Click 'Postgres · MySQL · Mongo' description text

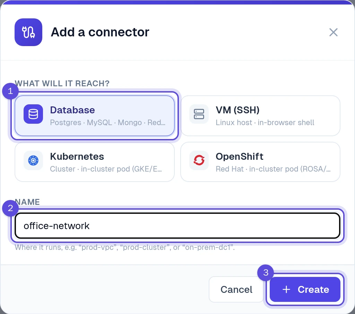point(108,122)
